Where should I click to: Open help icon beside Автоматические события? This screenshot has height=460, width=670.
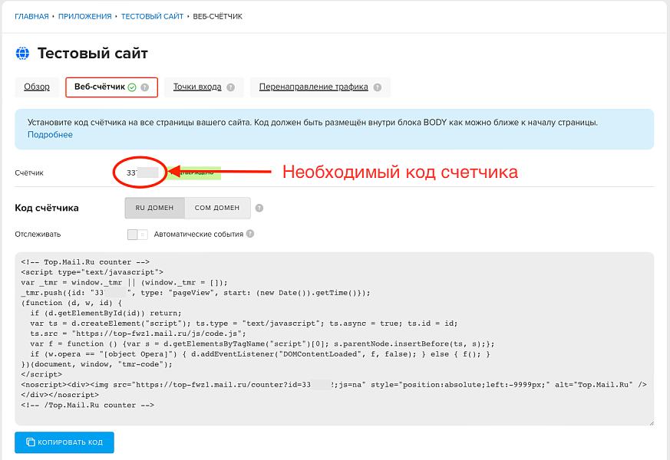click(250, 232)
